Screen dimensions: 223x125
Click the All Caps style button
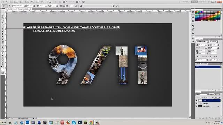pyautogui.click(x=203, y=57)
